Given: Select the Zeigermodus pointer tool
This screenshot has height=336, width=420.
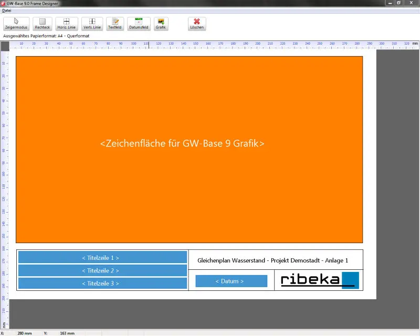Looking at the screenshot, I should click(16, 24).
